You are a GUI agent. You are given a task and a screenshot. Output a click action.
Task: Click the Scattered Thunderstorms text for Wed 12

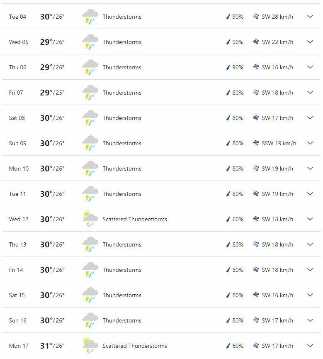(x=135, y=219)
